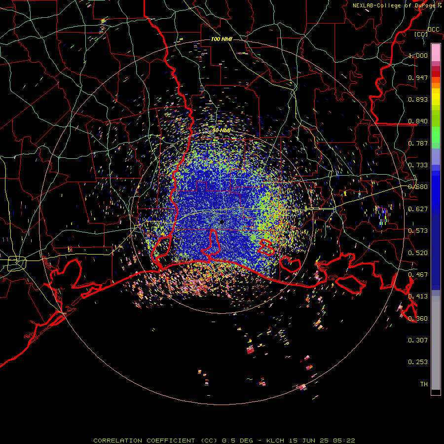
Task: Pick the pink swatch atop the color scale
Action: 436,52
